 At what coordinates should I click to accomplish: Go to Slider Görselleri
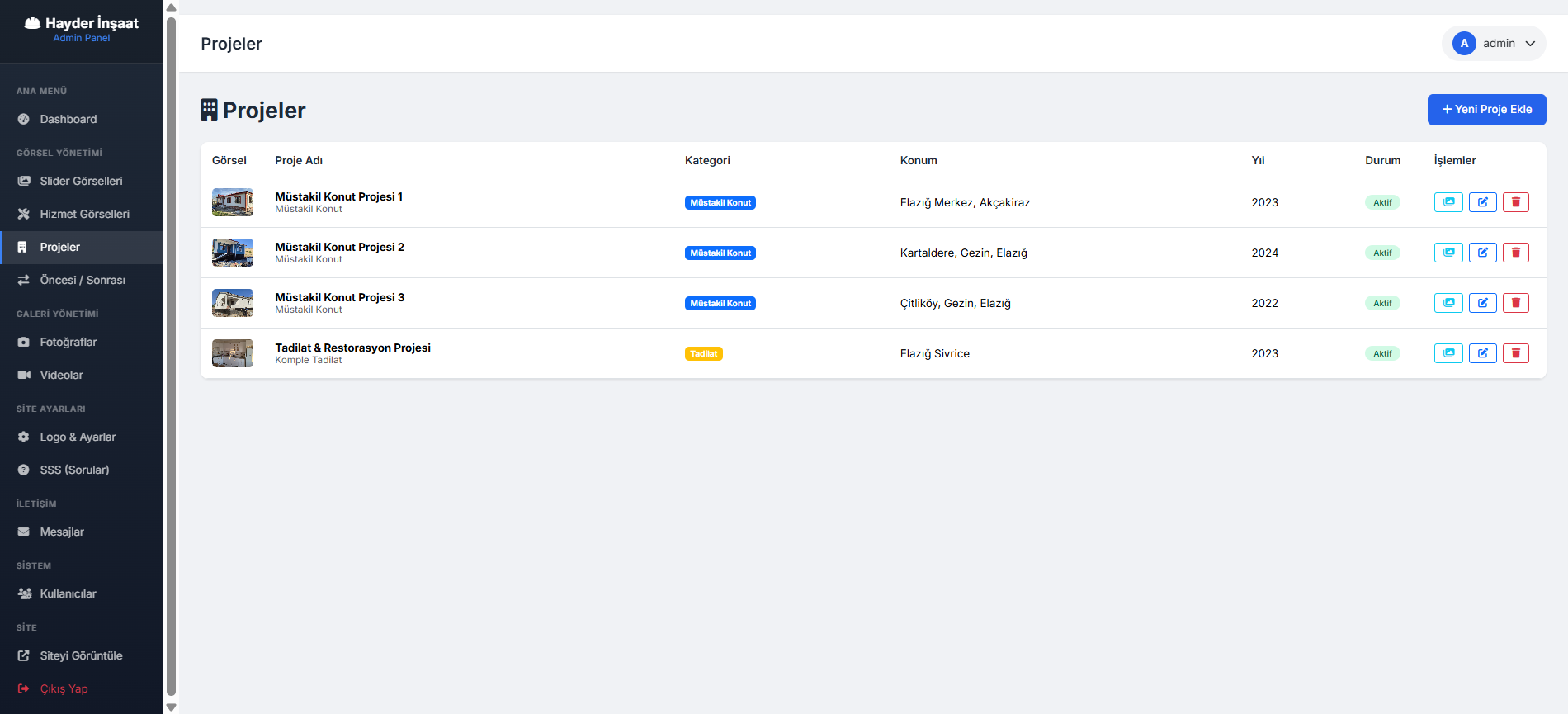82,182
